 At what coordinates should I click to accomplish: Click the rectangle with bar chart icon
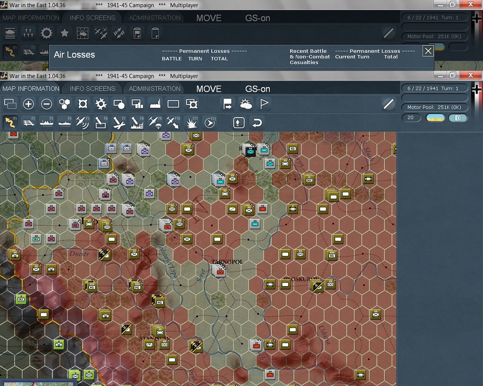[137, 104]
